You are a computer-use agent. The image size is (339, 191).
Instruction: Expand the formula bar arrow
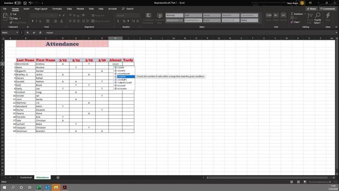[x=336, y=32]
